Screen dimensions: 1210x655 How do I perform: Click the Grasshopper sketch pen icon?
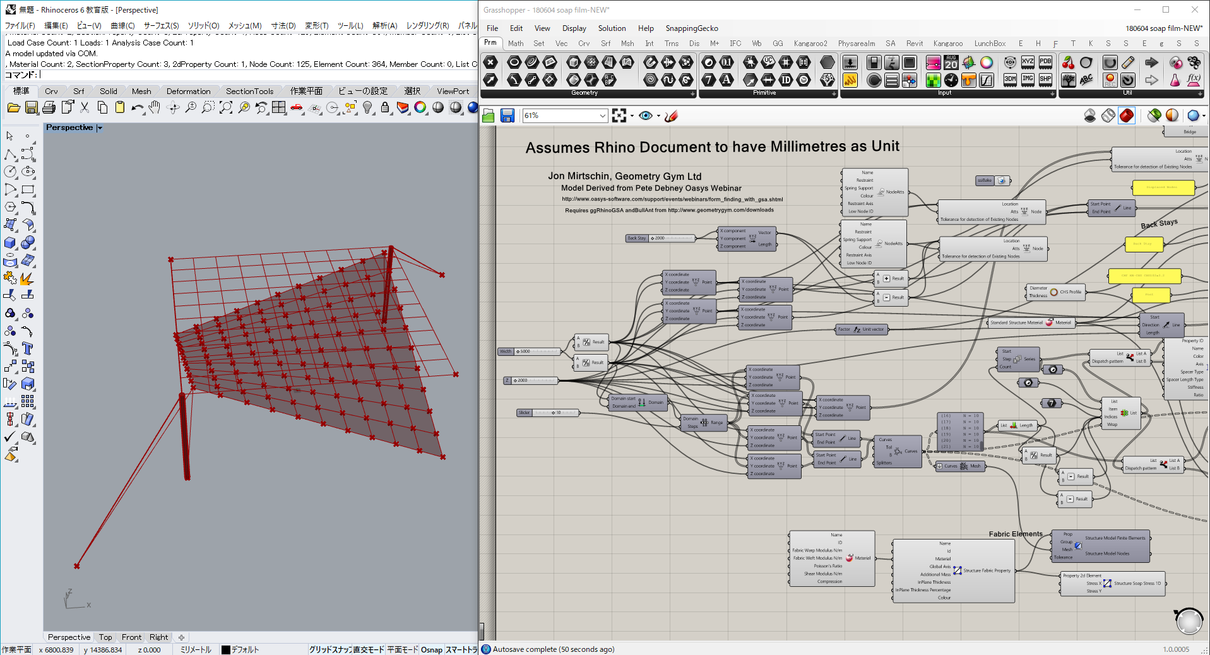(671, 115)
